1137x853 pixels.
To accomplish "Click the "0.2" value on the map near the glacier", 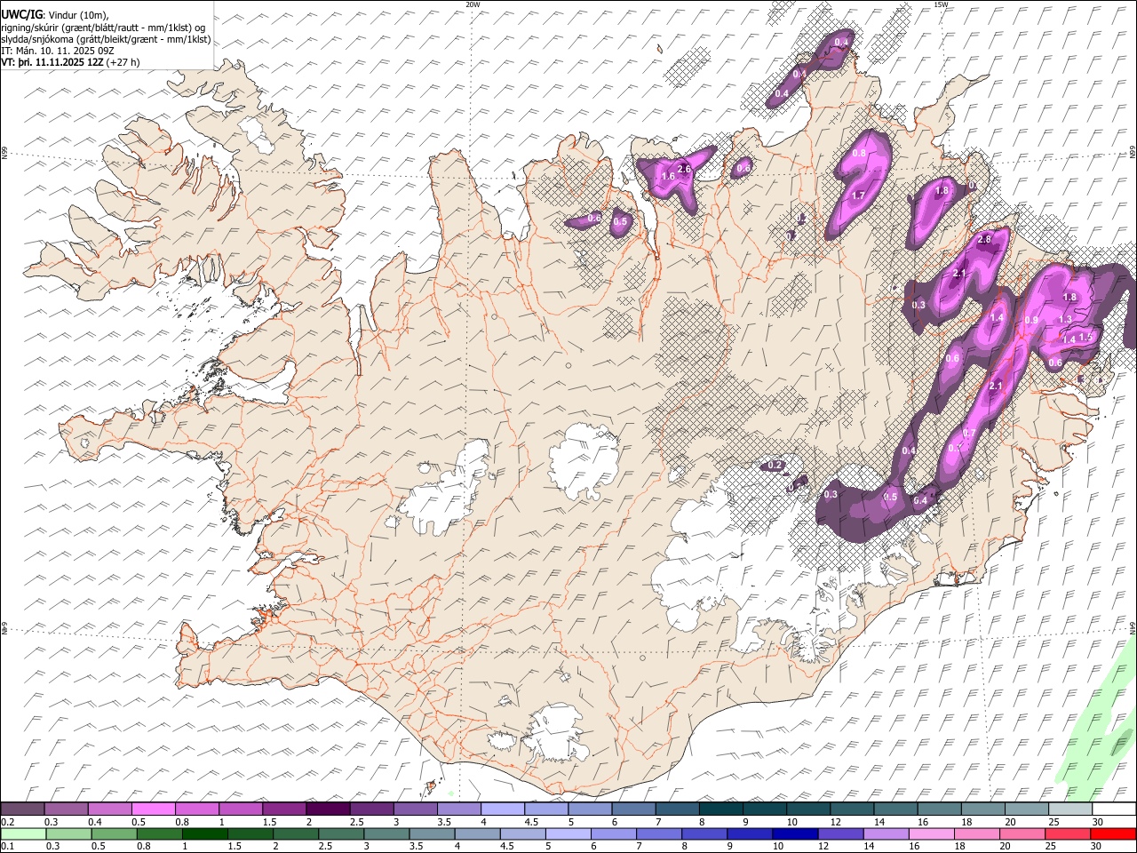I will 775,466.
